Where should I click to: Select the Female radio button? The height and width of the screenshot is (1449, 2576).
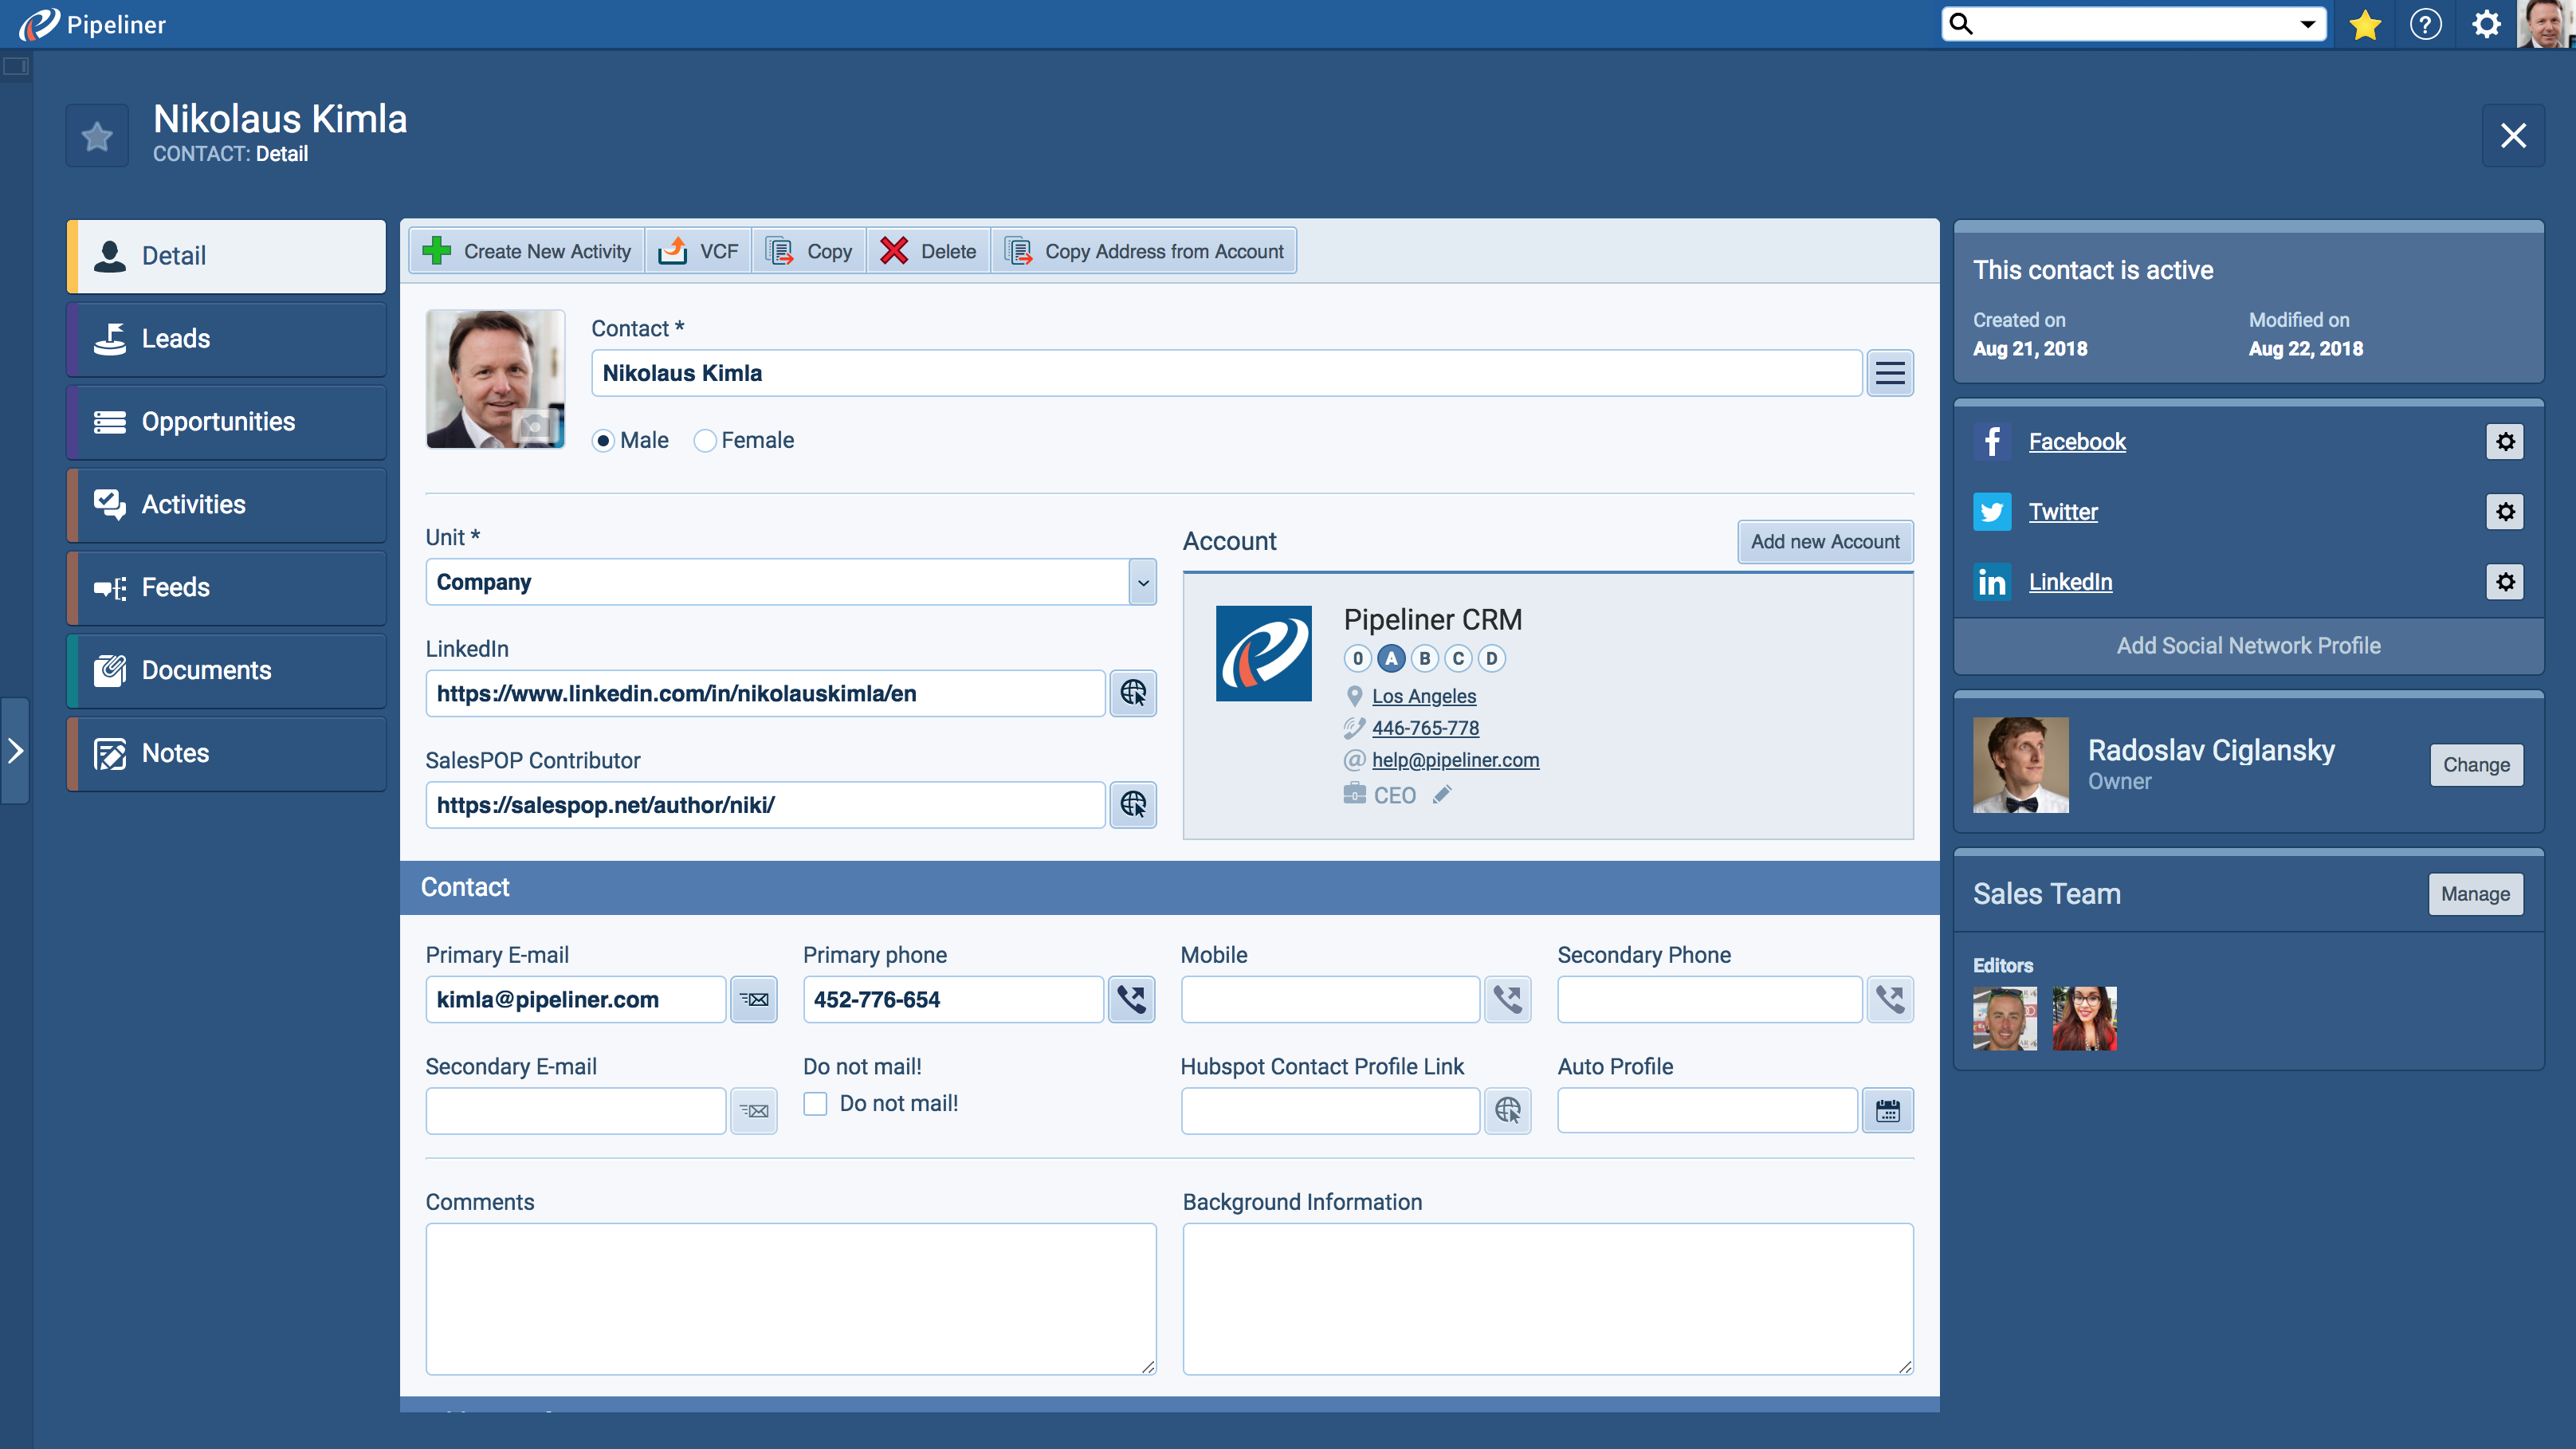pyautogui.click(x=705, y=441)
